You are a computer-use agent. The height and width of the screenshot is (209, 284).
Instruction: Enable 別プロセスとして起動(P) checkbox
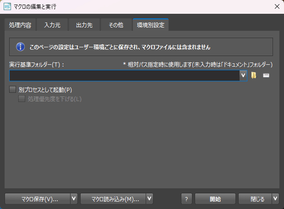coord(13,90)
